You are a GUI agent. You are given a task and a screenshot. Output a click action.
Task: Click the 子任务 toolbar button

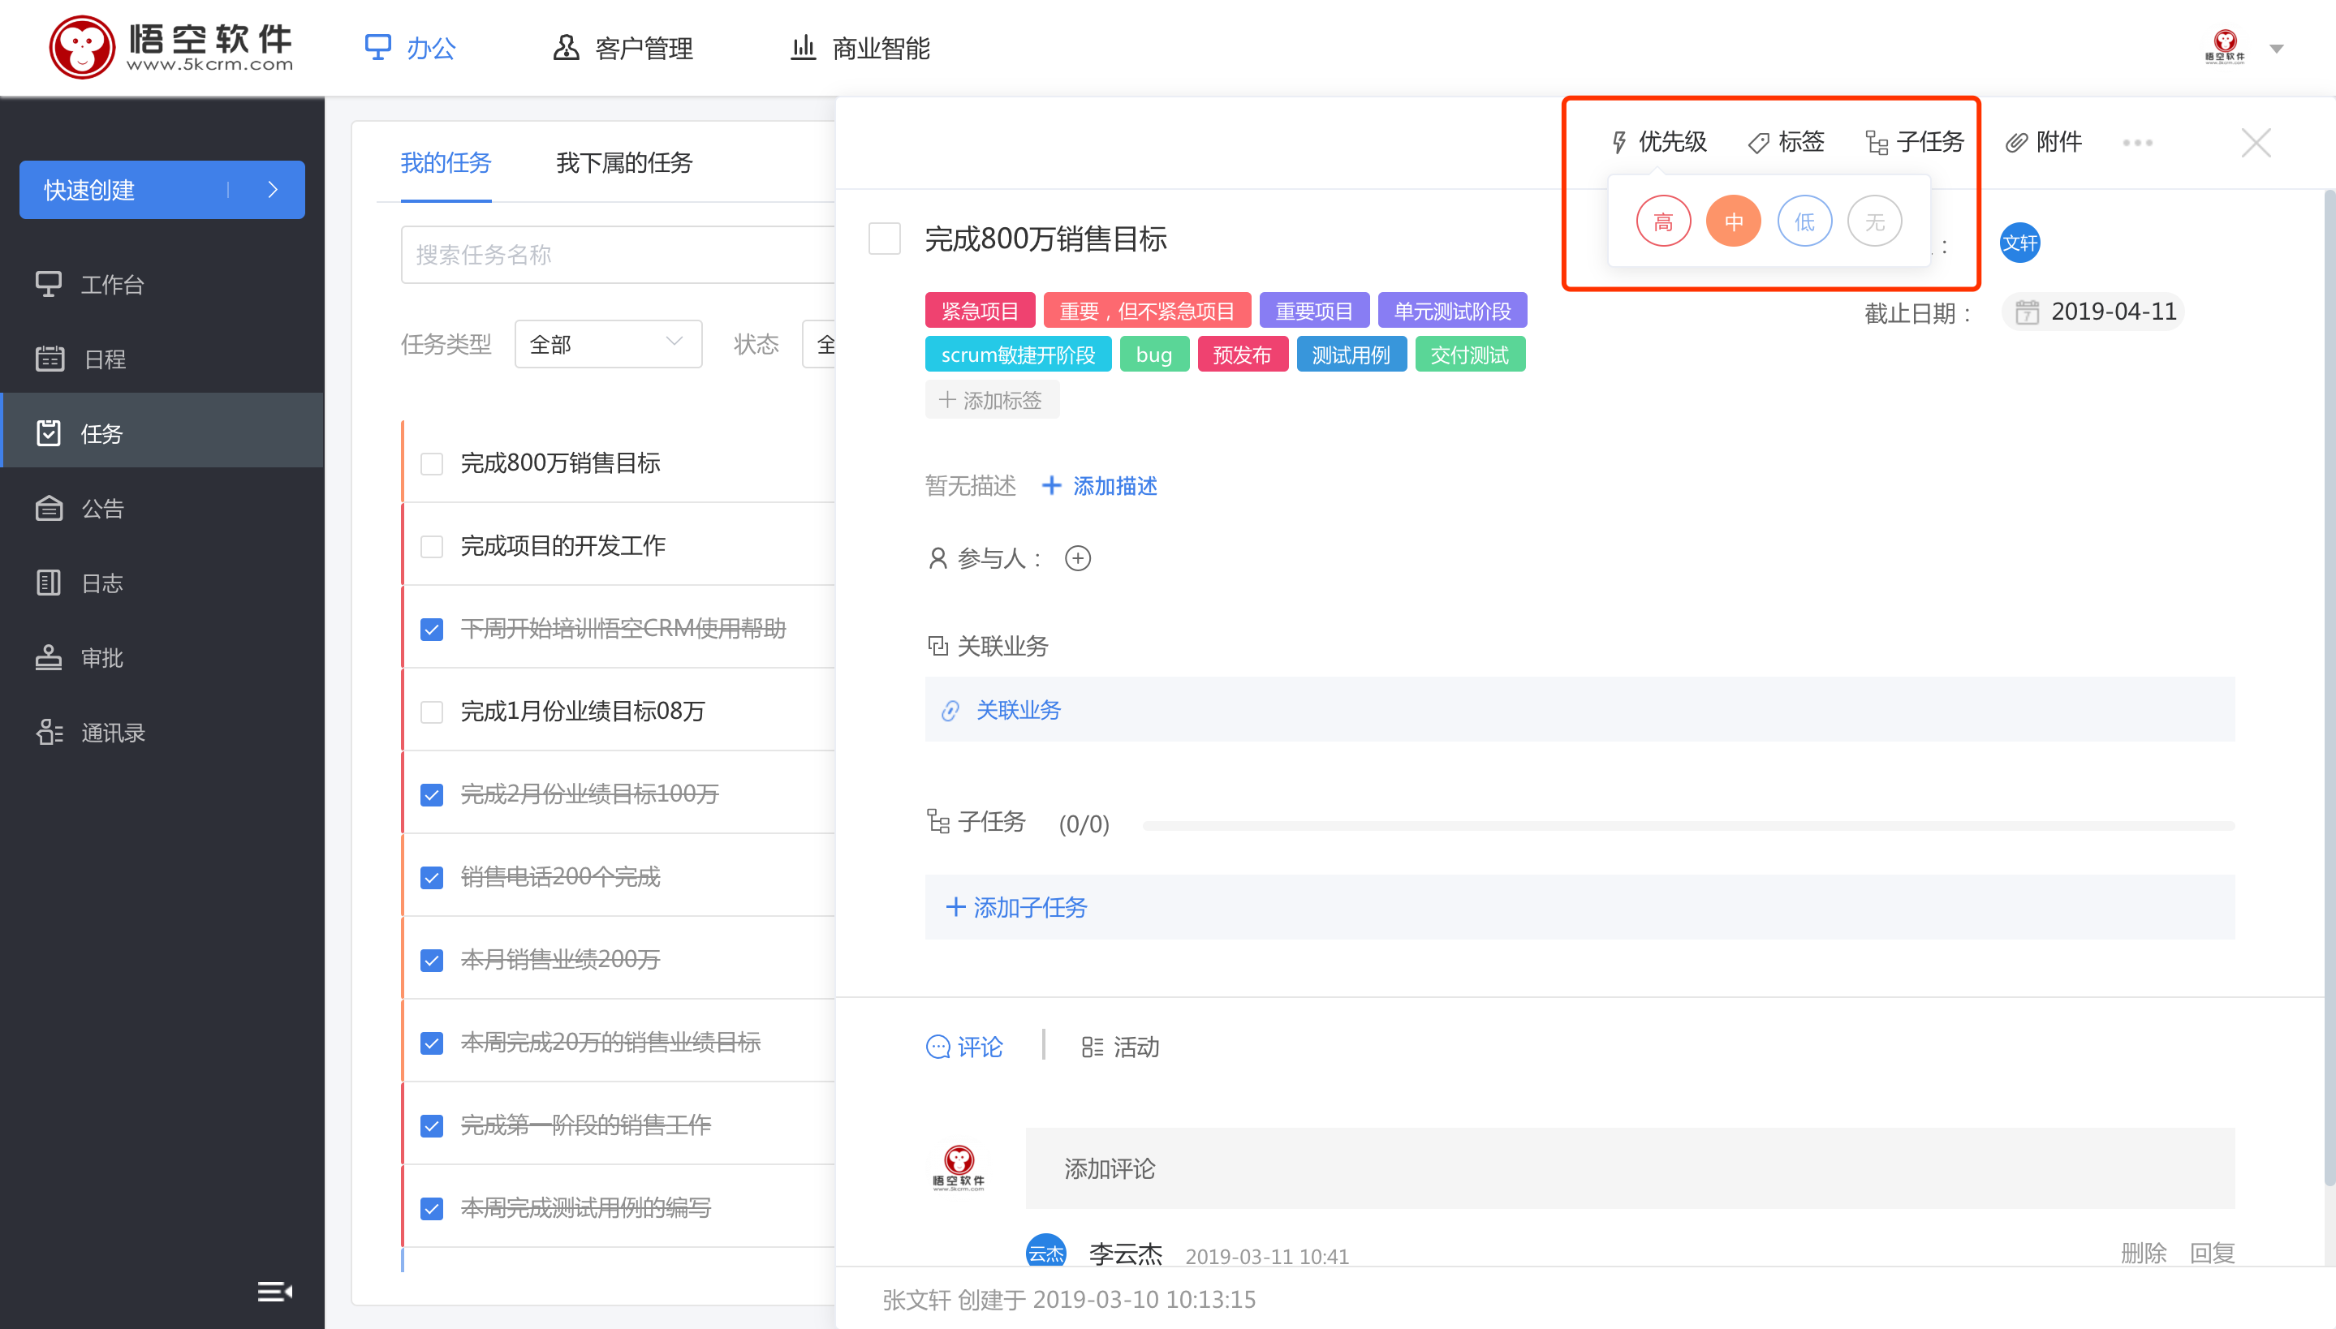(x=1914, y=141)
